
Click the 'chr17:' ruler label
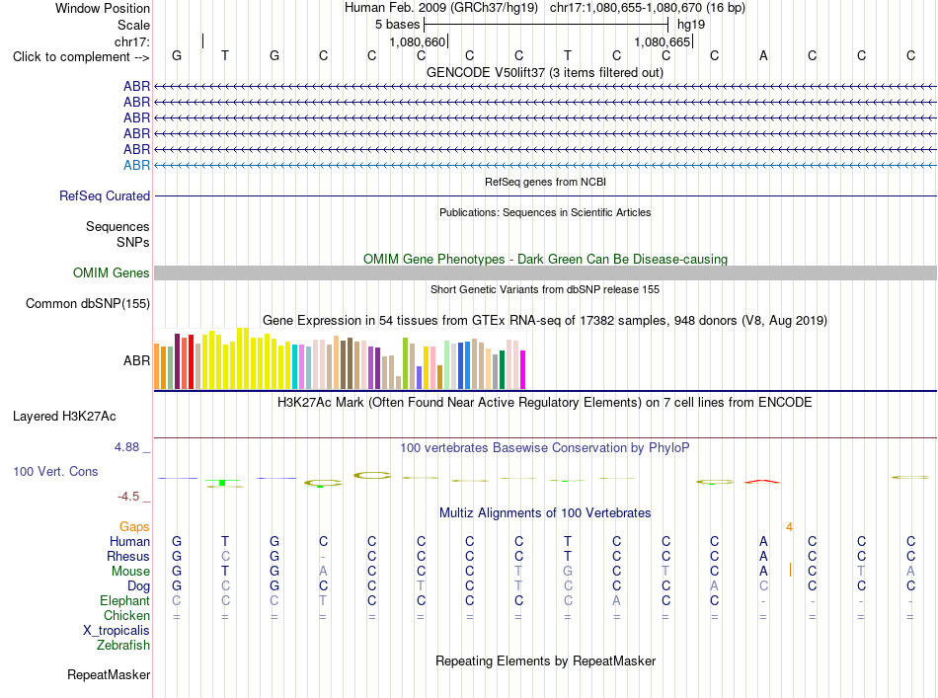click(132, 41)
